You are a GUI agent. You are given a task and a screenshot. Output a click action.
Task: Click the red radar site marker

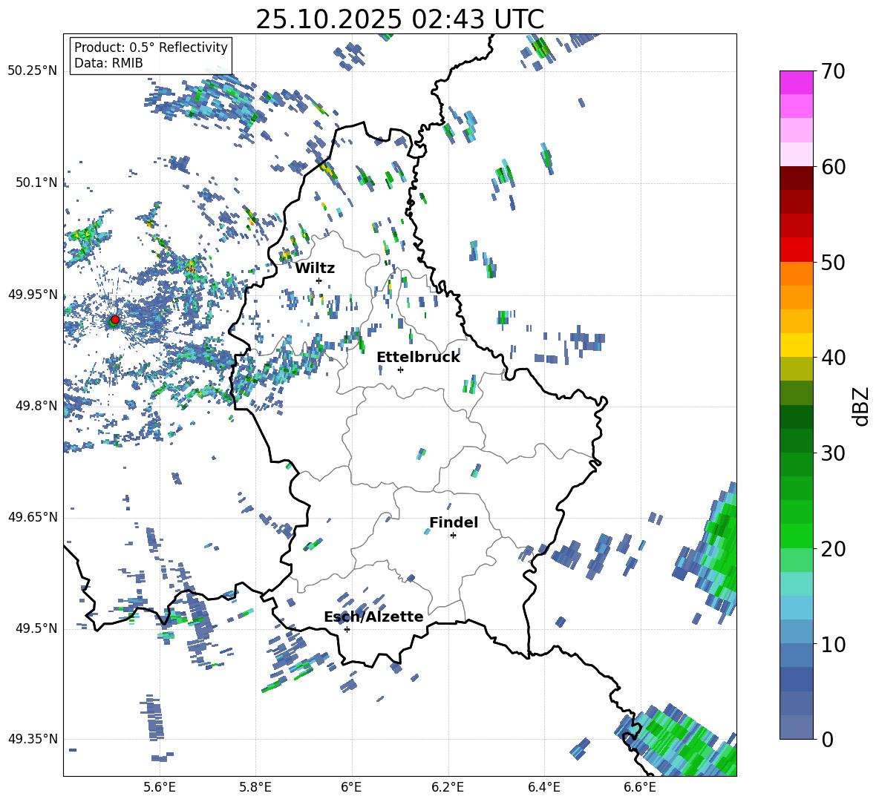(114, 320)
